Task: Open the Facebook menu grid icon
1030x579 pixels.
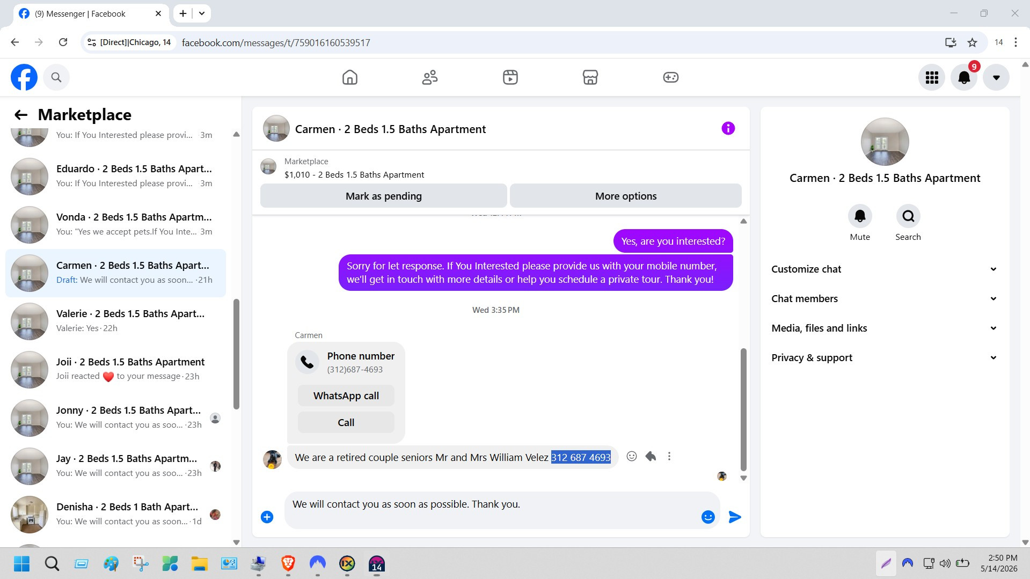Action: (932, 78)
